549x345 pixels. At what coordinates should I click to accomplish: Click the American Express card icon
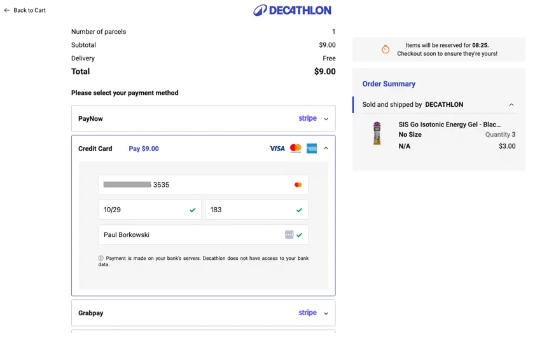[x=312, y=149]
